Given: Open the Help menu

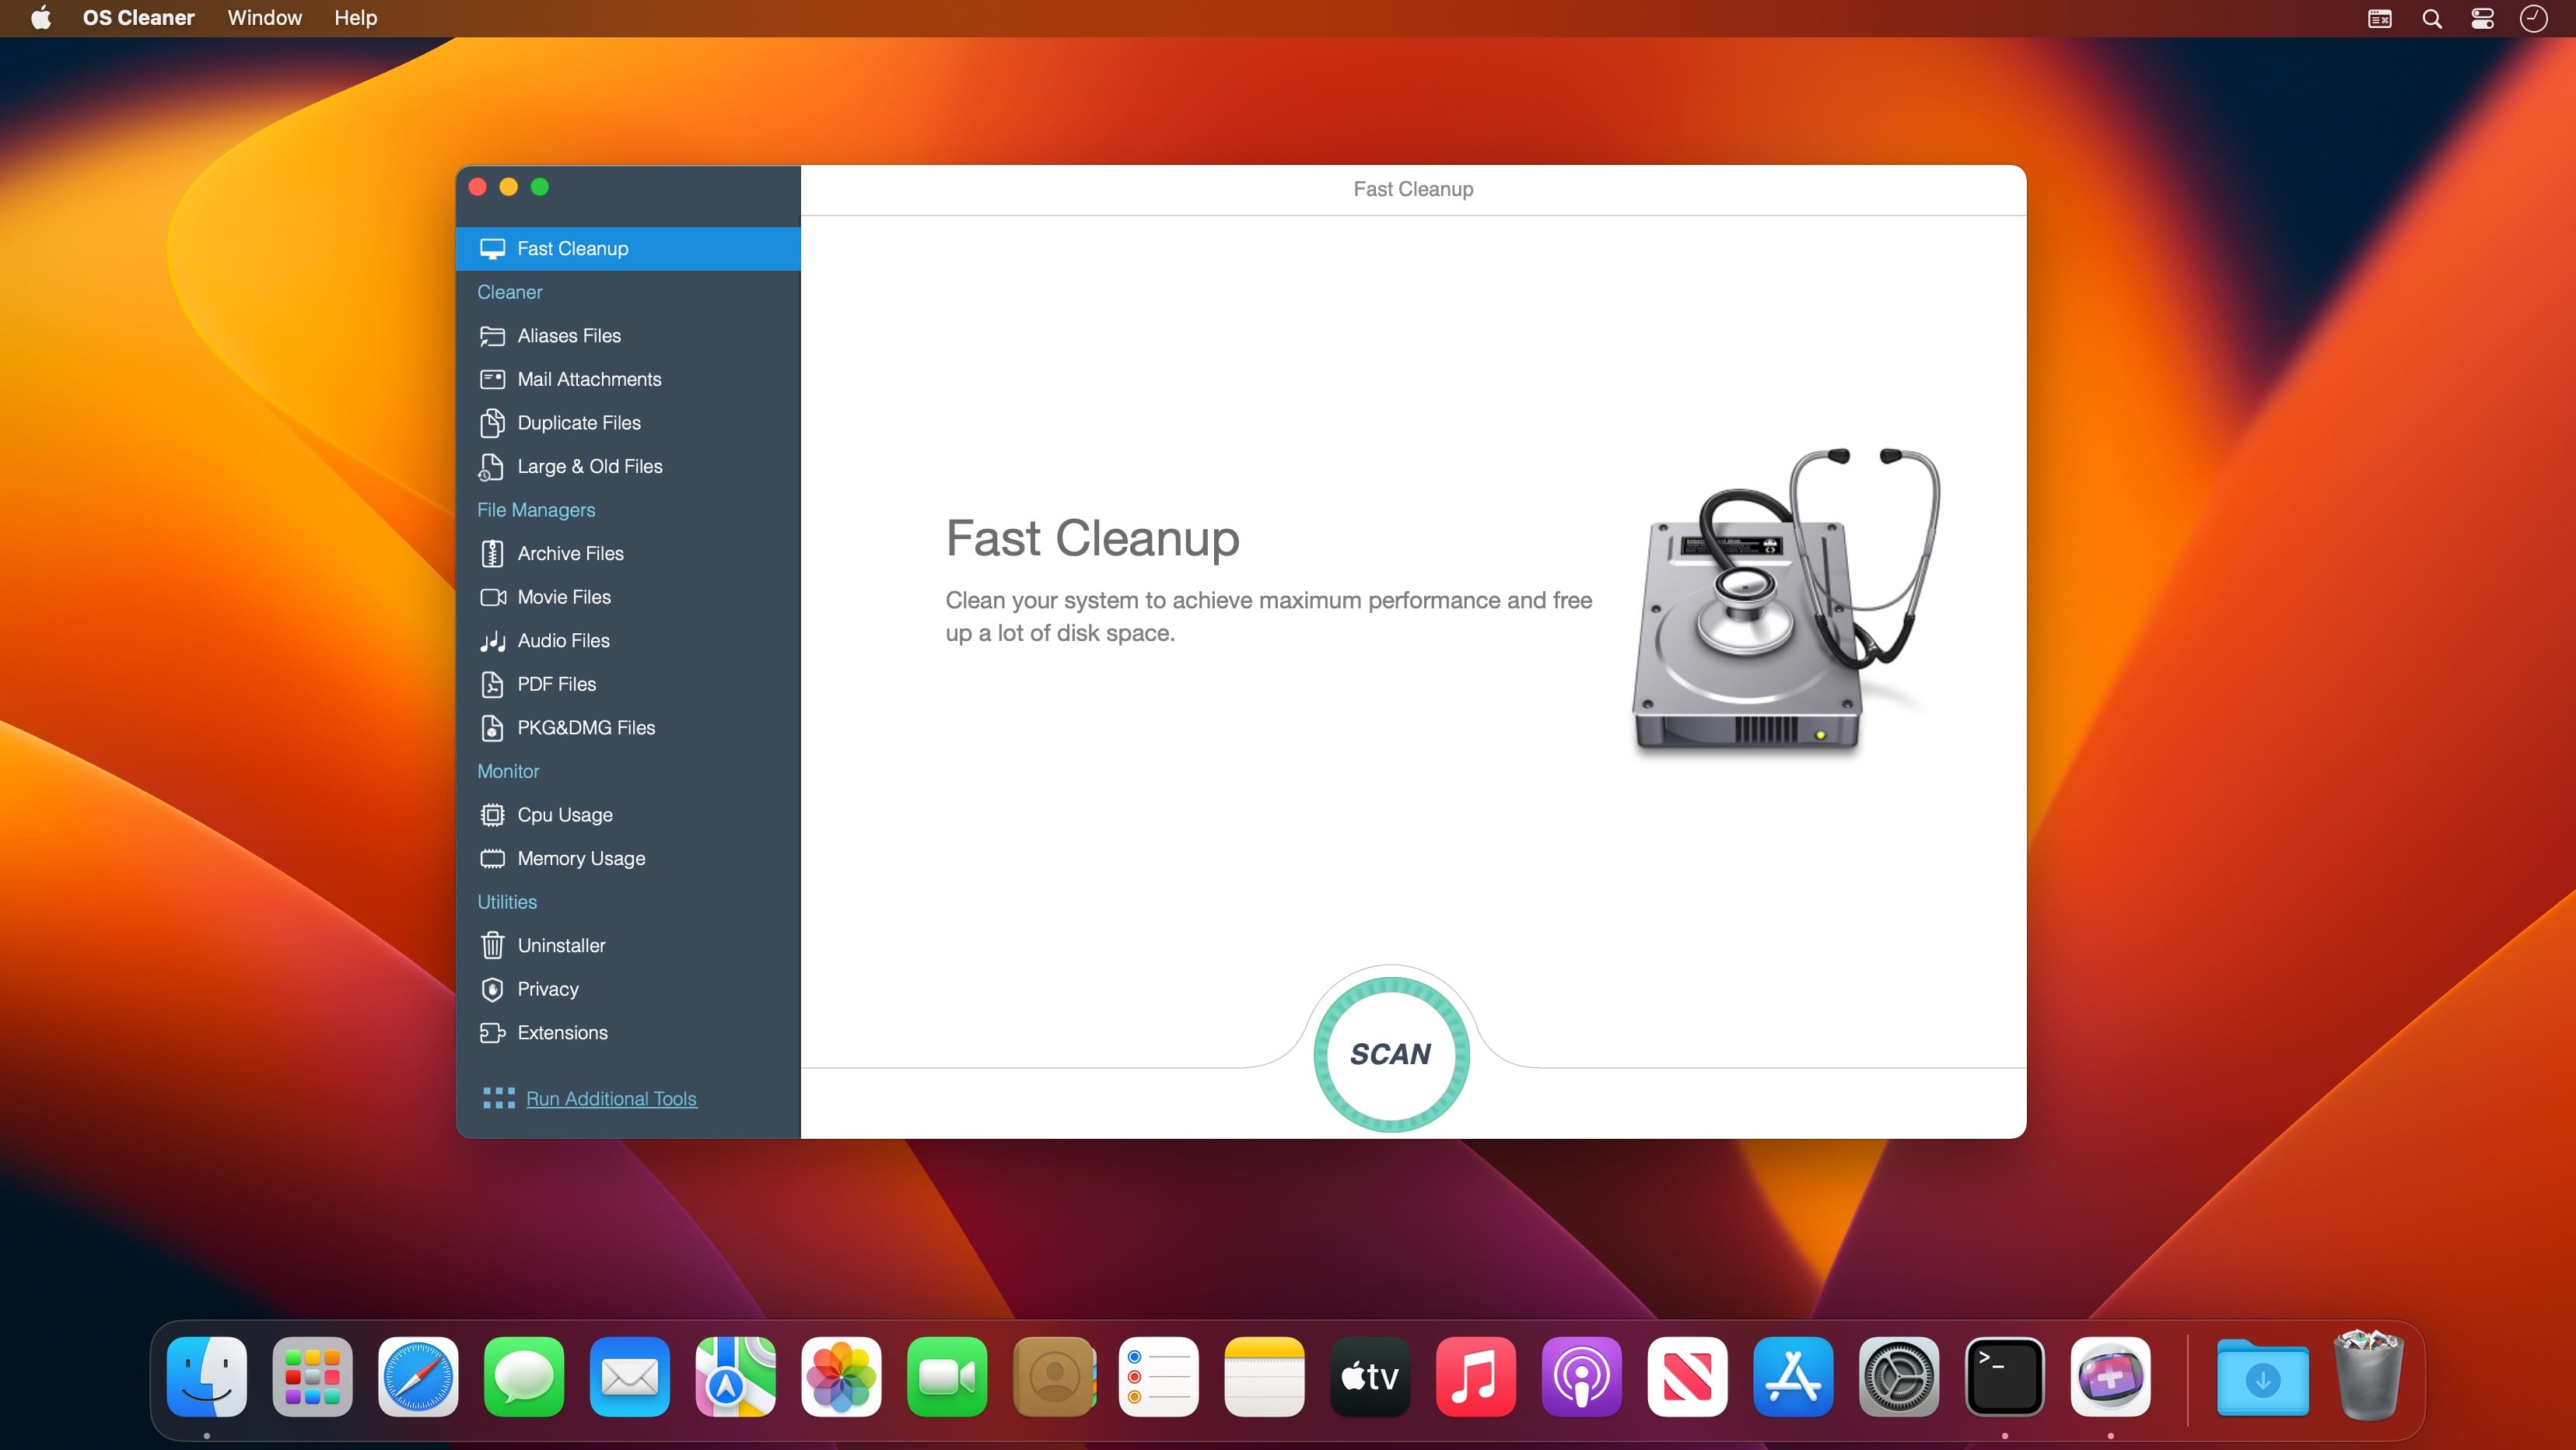Looking at the screenshot, I should [x=355, y=18].
